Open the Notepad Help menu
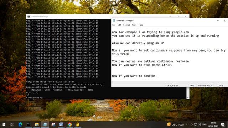Screen dimensions: 228x128 click(x=140, y=25)
